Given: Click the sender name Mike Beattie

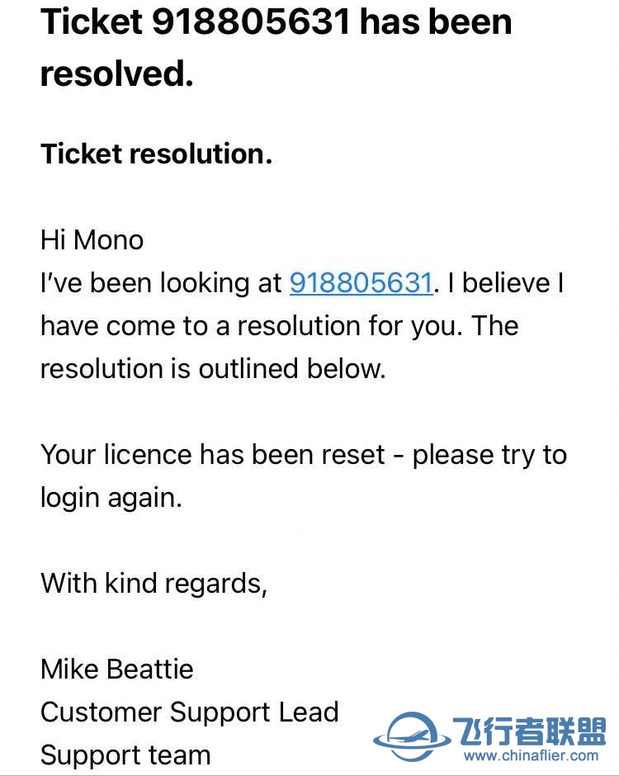Looking at the screenshot, I should pyautogui.click(x=116, y=669).
